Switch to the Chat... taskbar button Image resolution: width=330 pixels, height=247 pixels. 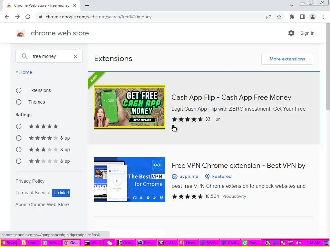(230, 243)
